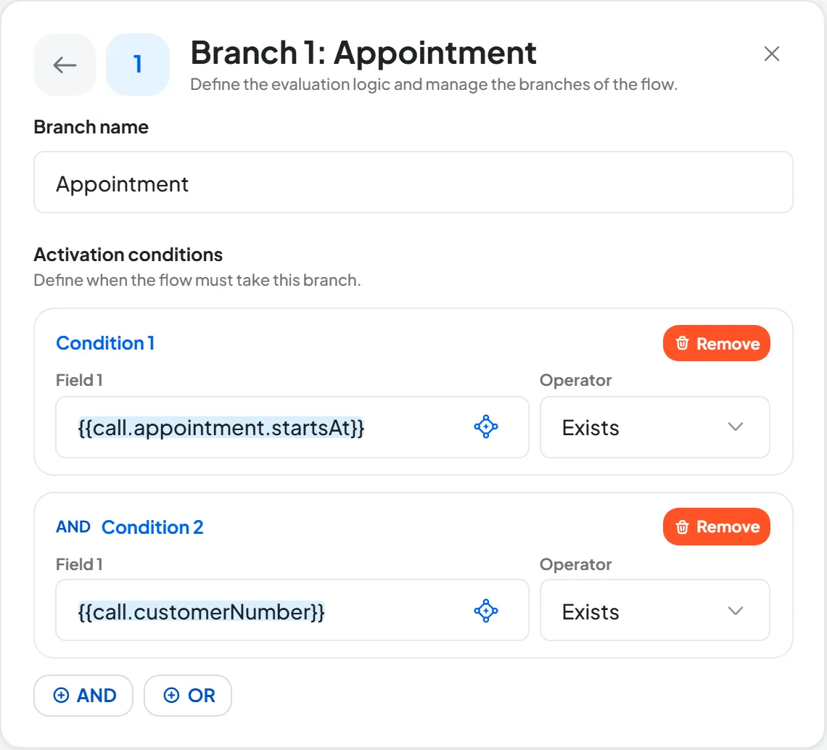
Task: Click the Activation conditions heading
Action: 128,255
